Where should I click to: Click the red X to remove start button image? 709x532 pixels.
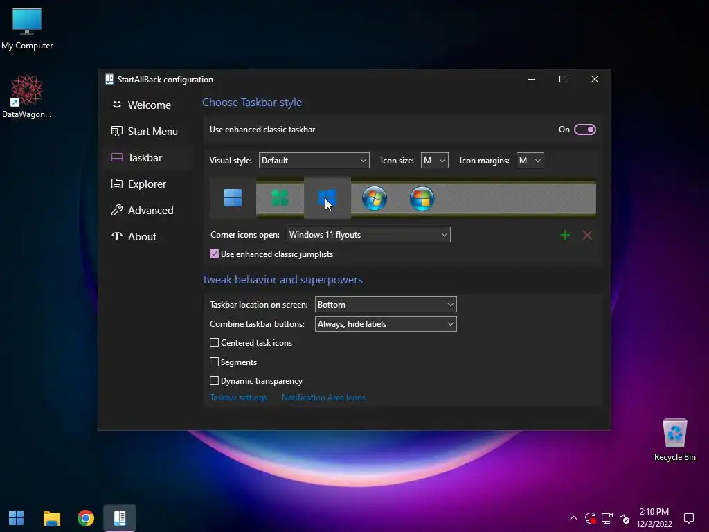tap(587, 236)
